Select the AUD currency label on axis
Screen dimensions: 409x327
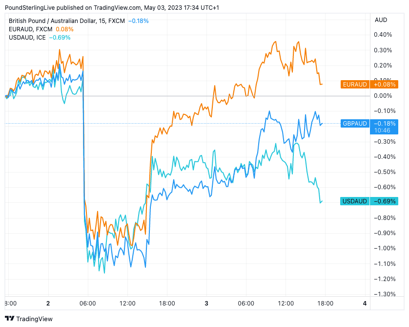tap(381, 20)
